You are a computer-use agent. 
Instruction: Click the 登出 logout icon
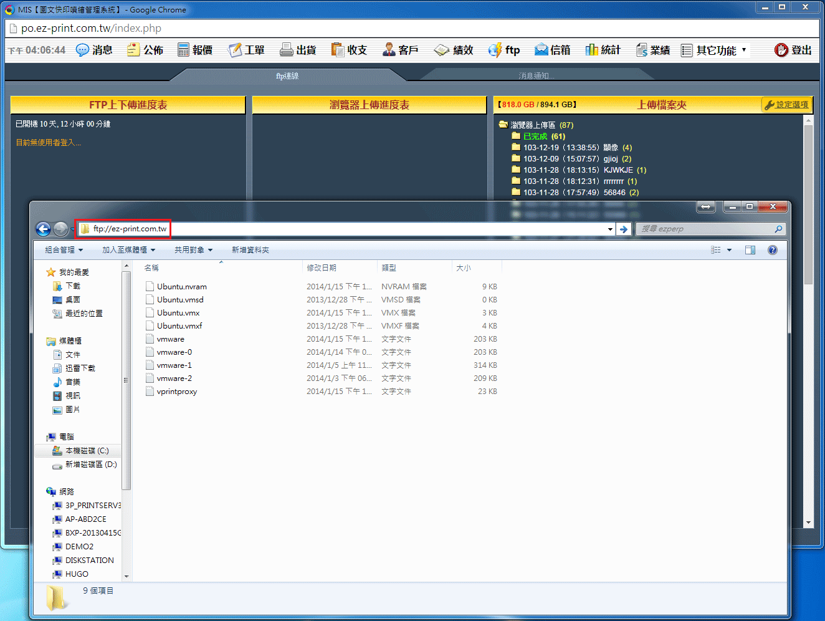(x=781, y=50)
